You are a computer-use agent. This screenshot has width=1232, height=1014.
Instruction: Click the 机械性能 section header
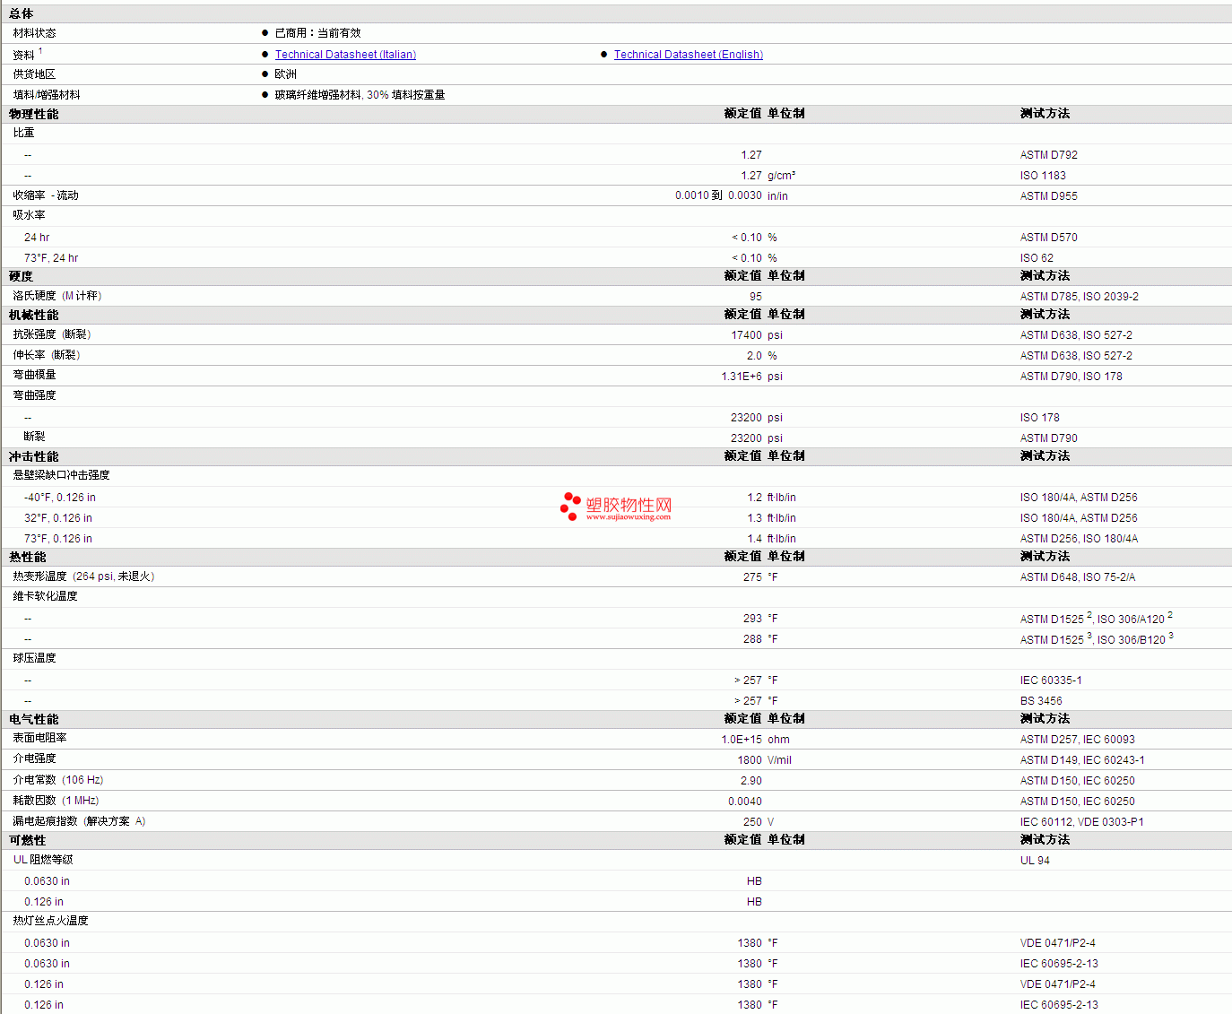(x=34, y=315)
